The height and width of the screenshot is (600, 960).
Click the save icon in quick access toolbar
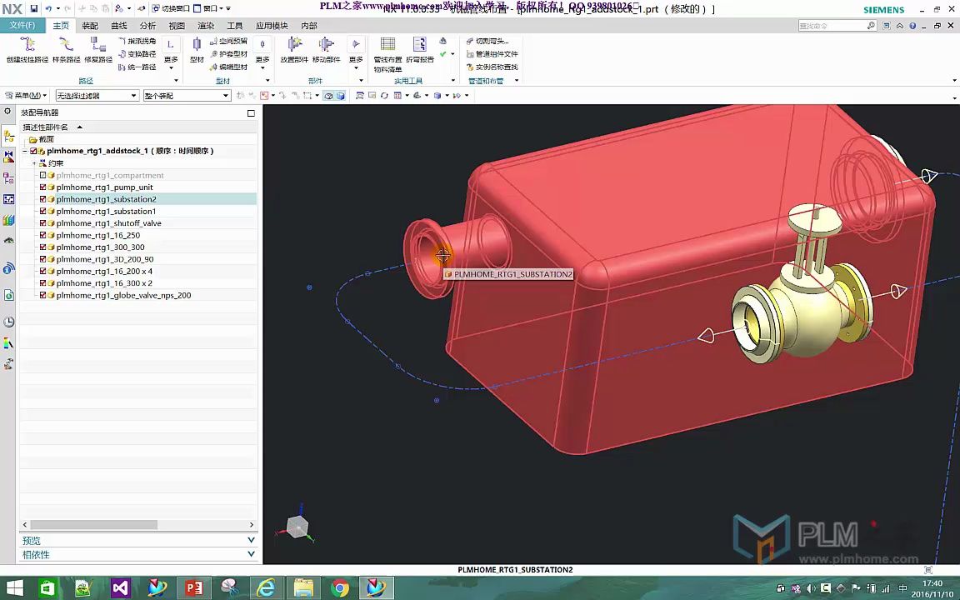click(34, 8)
